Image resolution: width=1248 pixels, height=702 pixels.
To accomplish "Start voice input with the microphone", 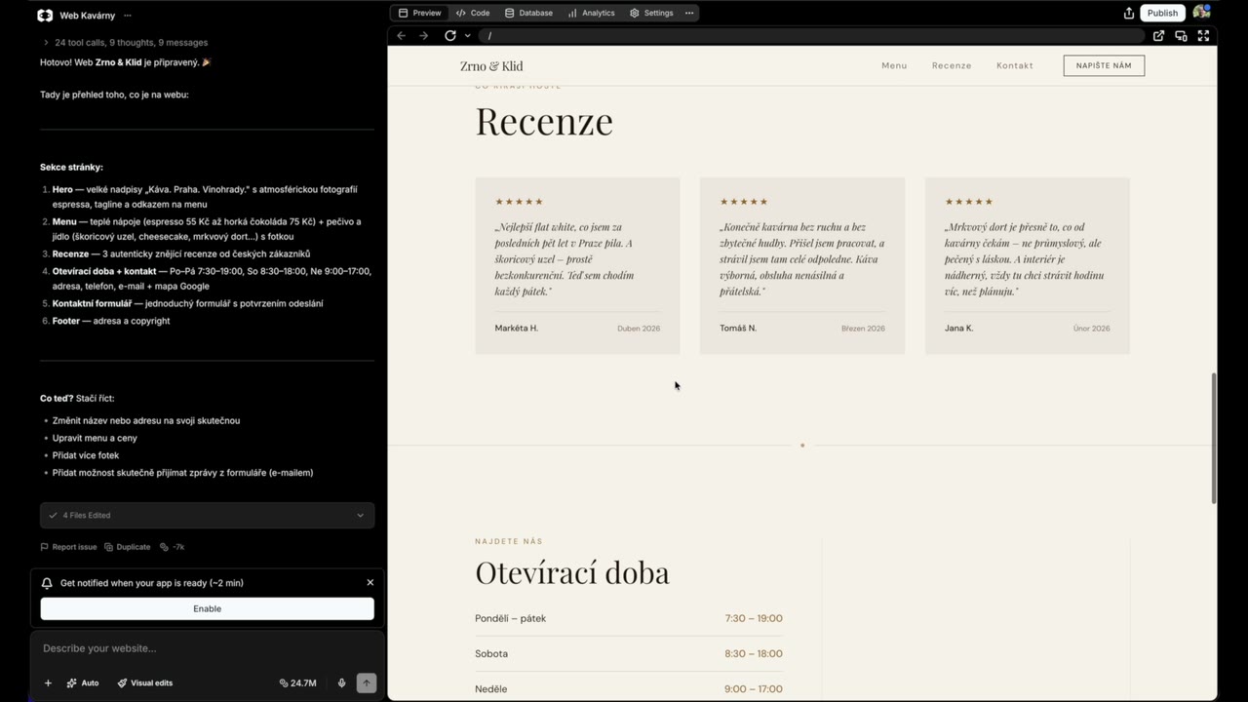I will coord(341,682).
